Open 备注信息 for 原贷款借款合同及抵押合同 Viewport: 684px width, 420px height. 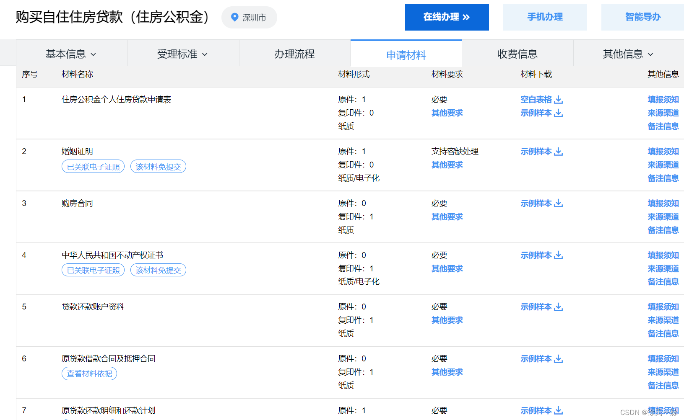(x=663, y=386)
